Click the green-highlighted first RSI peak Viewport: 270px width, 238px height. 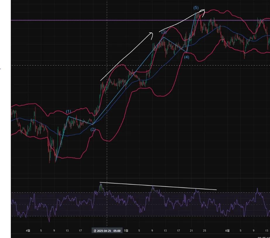[101, 188]
